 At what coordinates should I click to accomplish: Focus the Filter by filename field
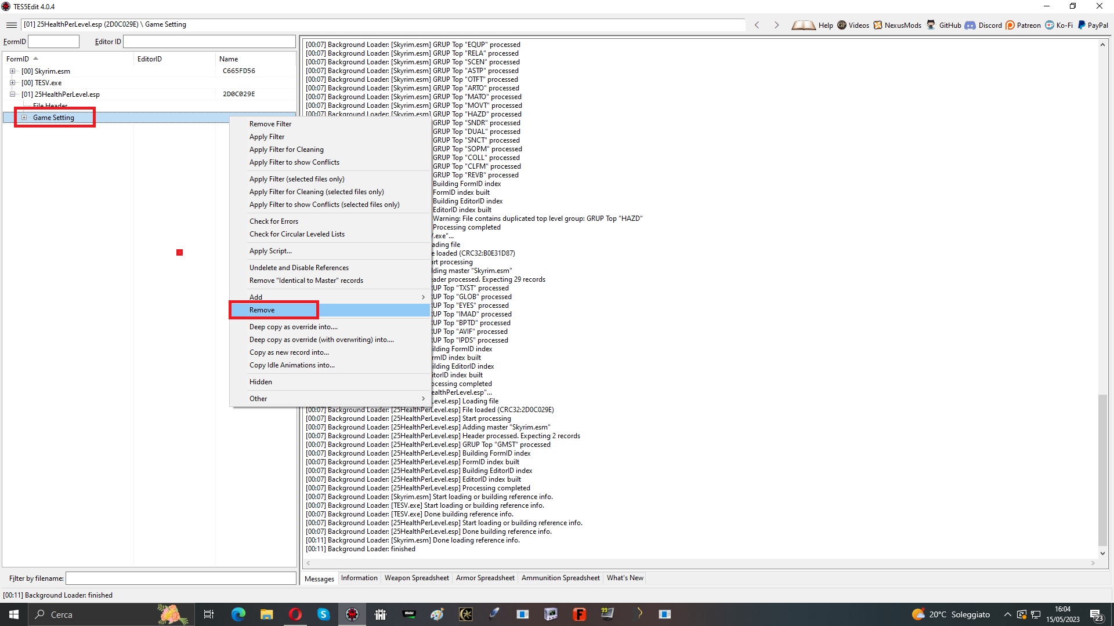[180, 578]
